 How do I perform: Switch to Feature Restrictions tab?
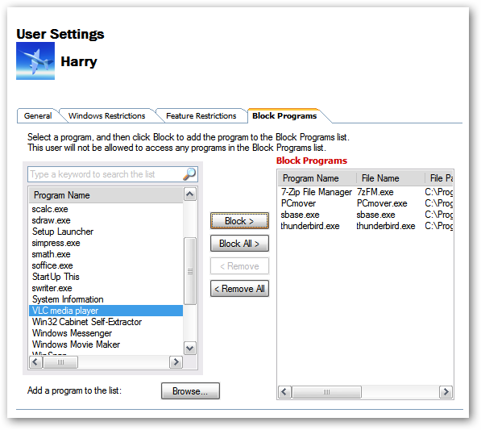click(x=201, y=116)
